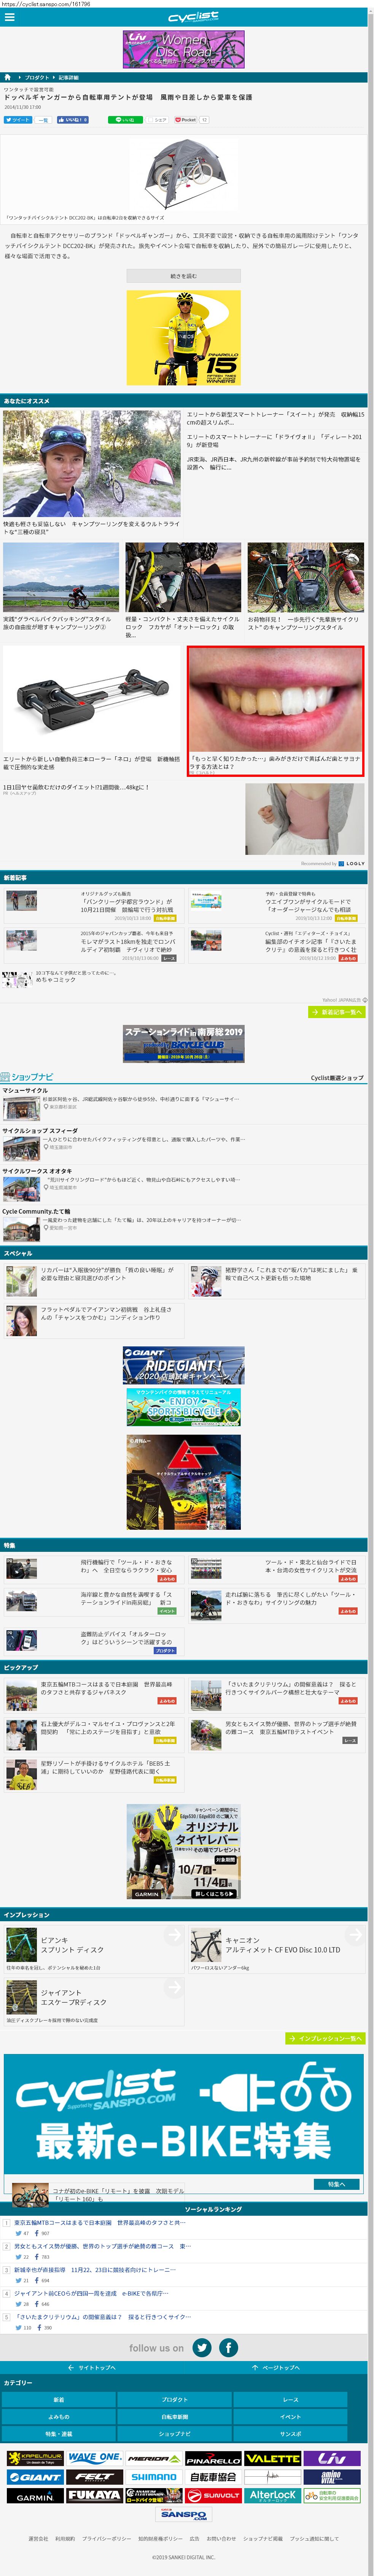This screenshot has width=374, height=2576.
Task: Click the 最新記事一覧へ button
Action: [337, 1012]
